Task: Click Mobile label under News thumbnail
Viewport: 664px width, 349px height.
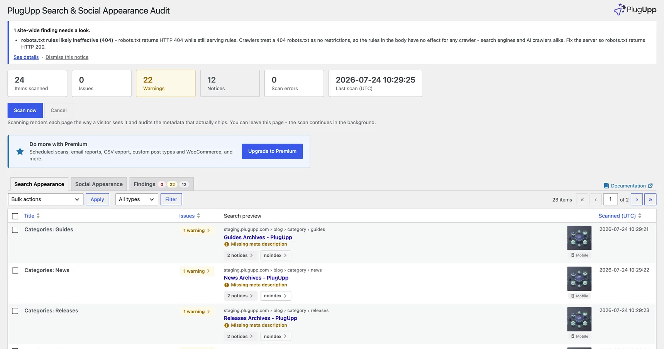Action: (x=579, y=296)
